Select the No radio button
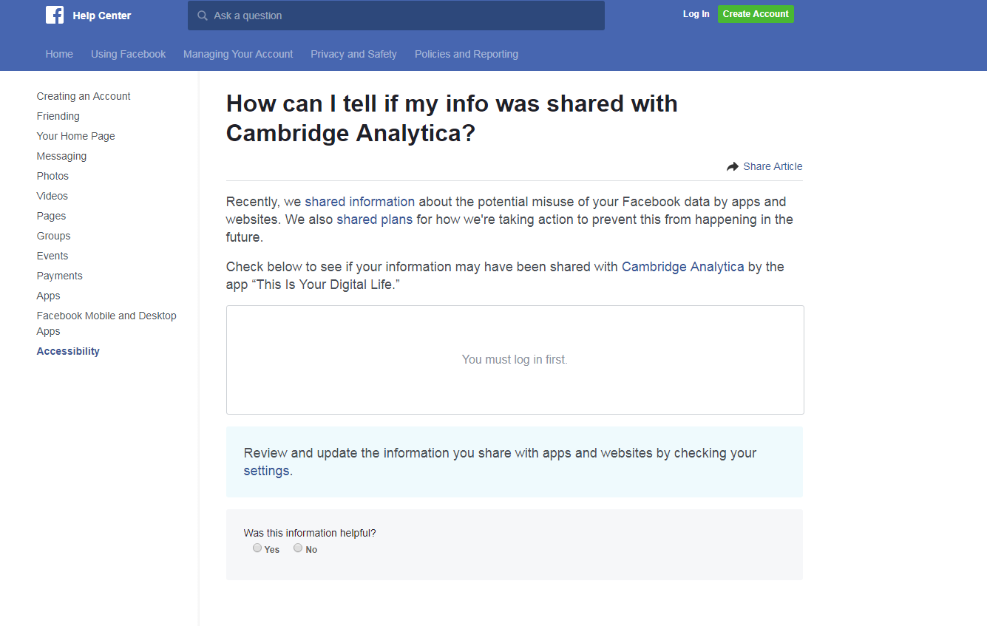The image size is (987, 626). tap(298, 548)
